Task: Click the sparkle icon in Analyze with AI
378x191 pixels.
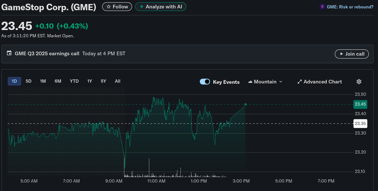Action: pyautogui.click(x=142, y=7)
